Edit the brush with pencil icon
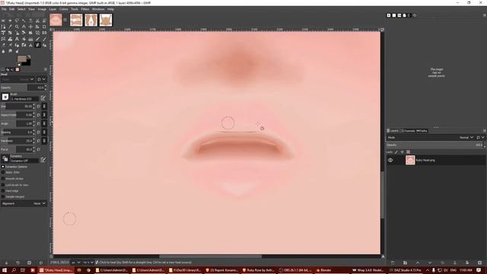The height and width of the screenshot is (274, 487). 43,98
